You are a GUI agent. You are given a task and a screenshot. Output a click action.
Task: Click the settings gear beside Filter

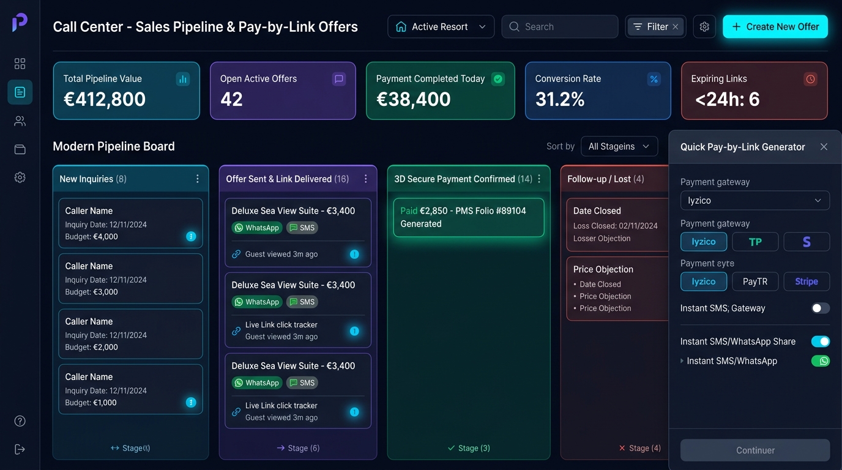[704, 27]
